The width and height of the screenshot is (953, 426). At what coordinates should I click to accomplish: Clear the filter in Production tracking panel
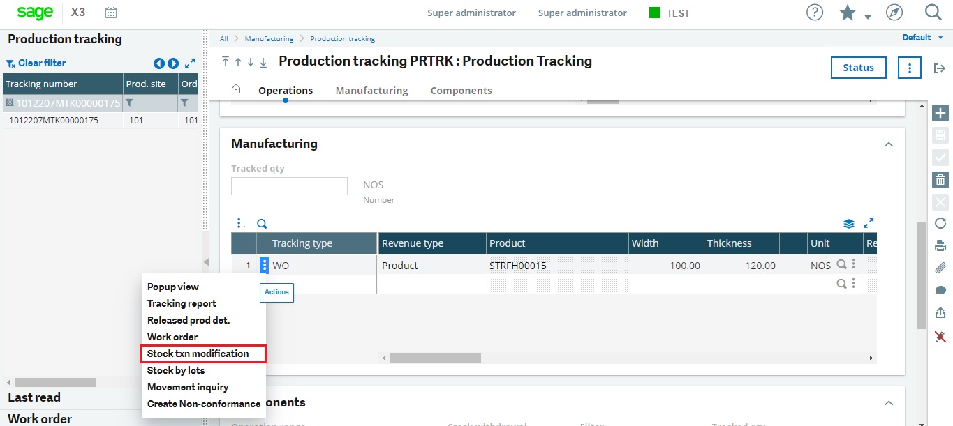point(35,62)
